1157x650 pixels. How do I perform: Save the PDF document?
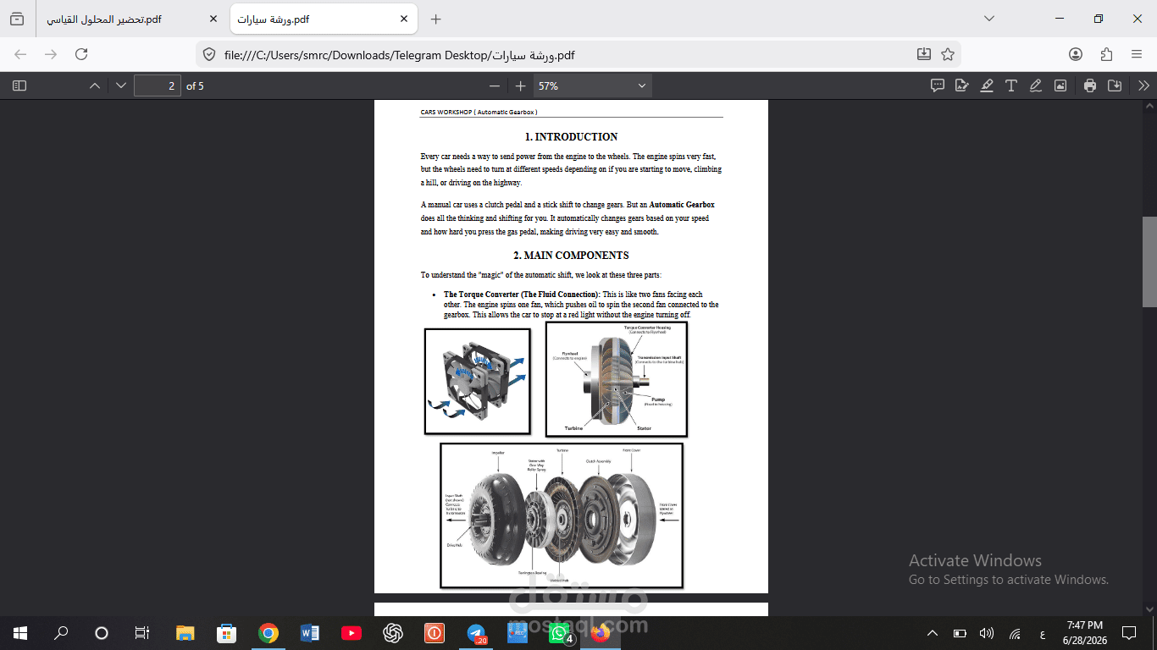[x=1115, y=85]
